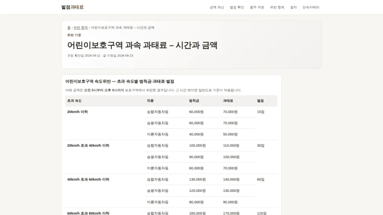Click 이륜자동차등 in the 20km/h 이하 group

click(x=157, y=134)
